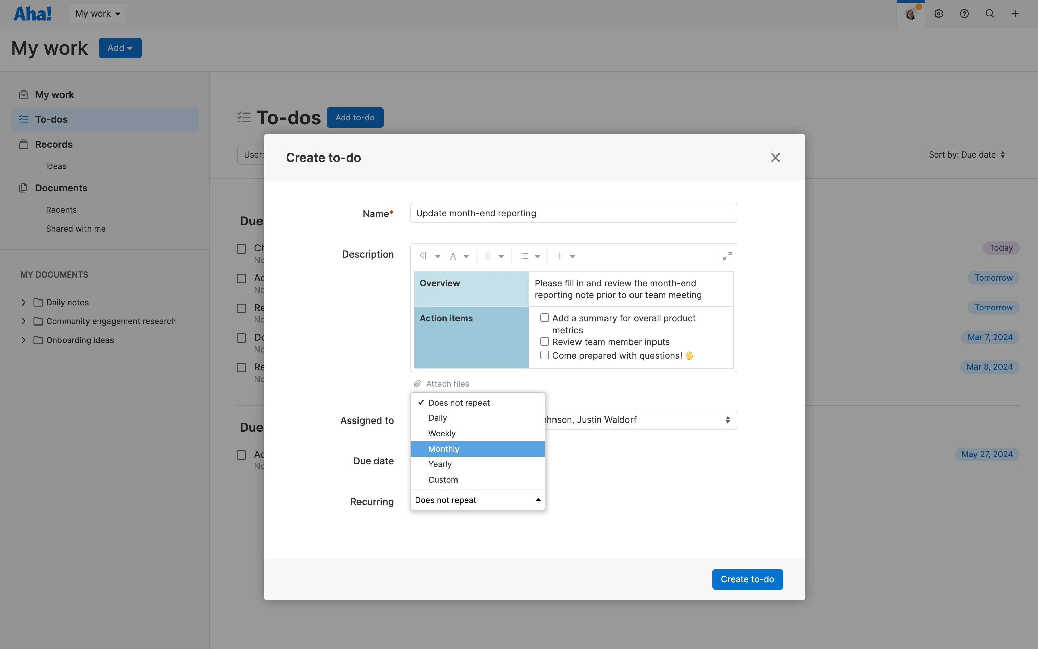
Task: Switch to the To-dos sidebar section
Action: pos(52,119)
